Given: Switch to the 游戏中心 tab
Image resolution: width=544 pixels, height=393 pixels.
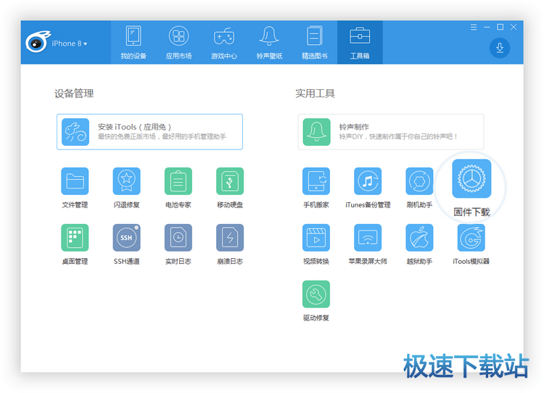Looking at the screenshot, I should pyautogui.click(x=224, y=42).
